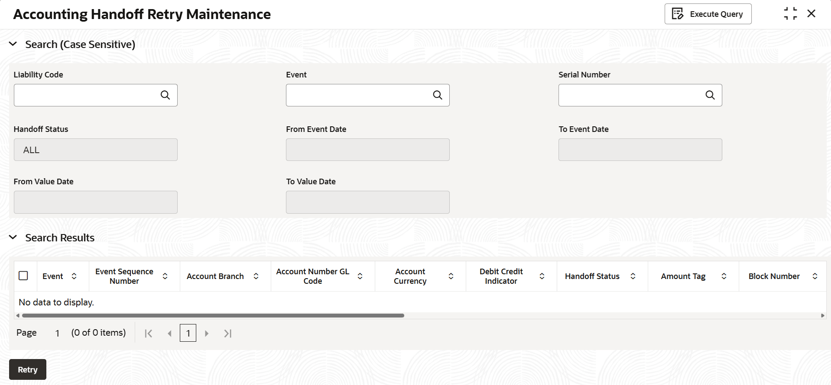Open the Handoff Status ALL dropdown
Screen dimensions: 831x385
[95, 150]
